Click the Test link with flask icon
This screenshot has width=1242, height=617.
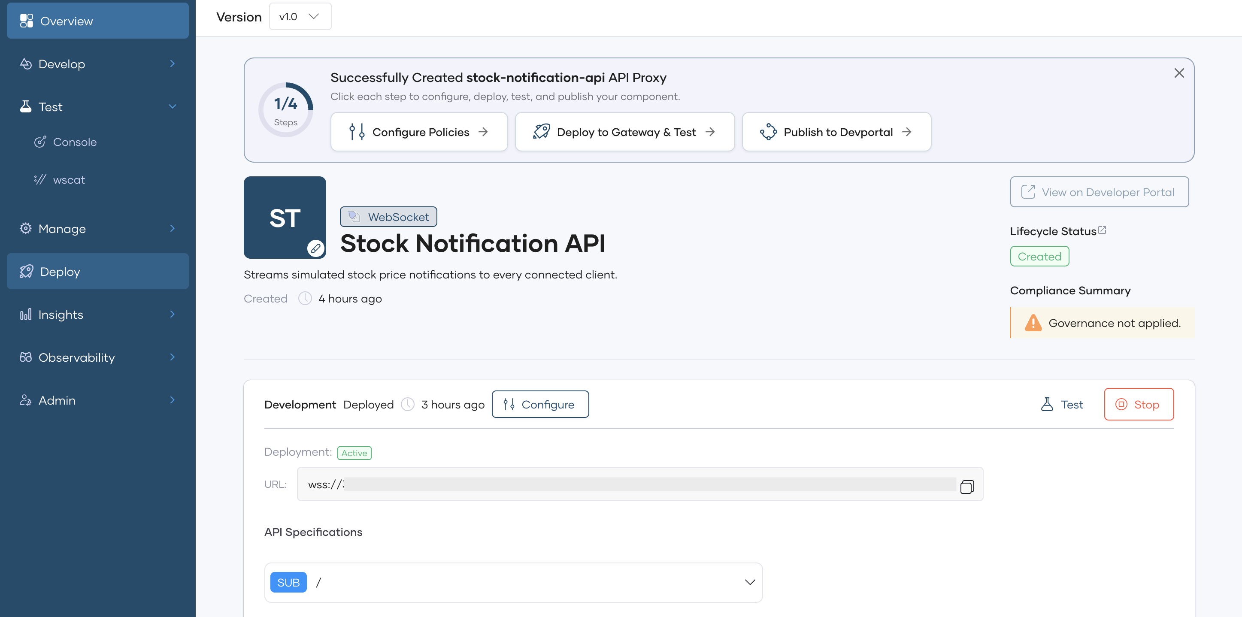pos(1061,404)
